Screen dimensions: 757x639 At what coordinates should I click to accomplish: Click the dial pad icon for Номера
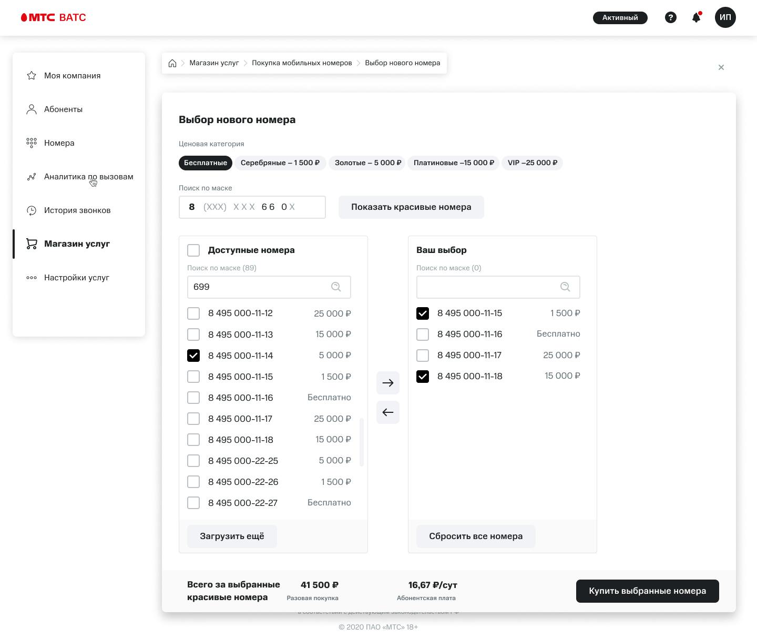[32, 143]
